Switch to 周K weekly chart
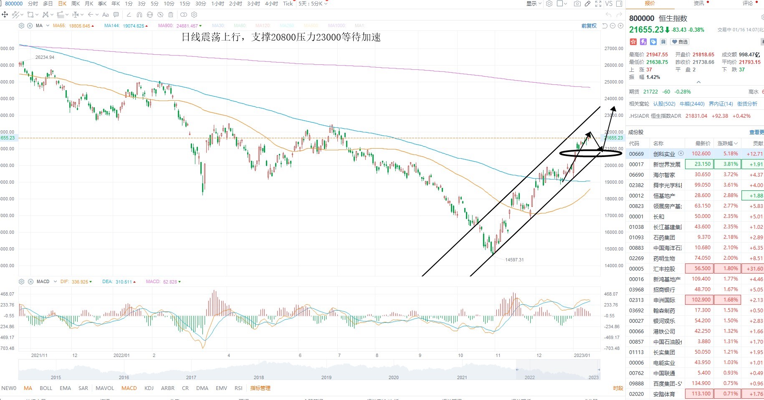Viewport: 764px width, 400px height. point(76,4)
